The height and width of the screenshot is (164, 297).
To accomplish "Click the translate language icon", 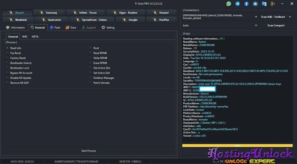I will tap(264, 4).
